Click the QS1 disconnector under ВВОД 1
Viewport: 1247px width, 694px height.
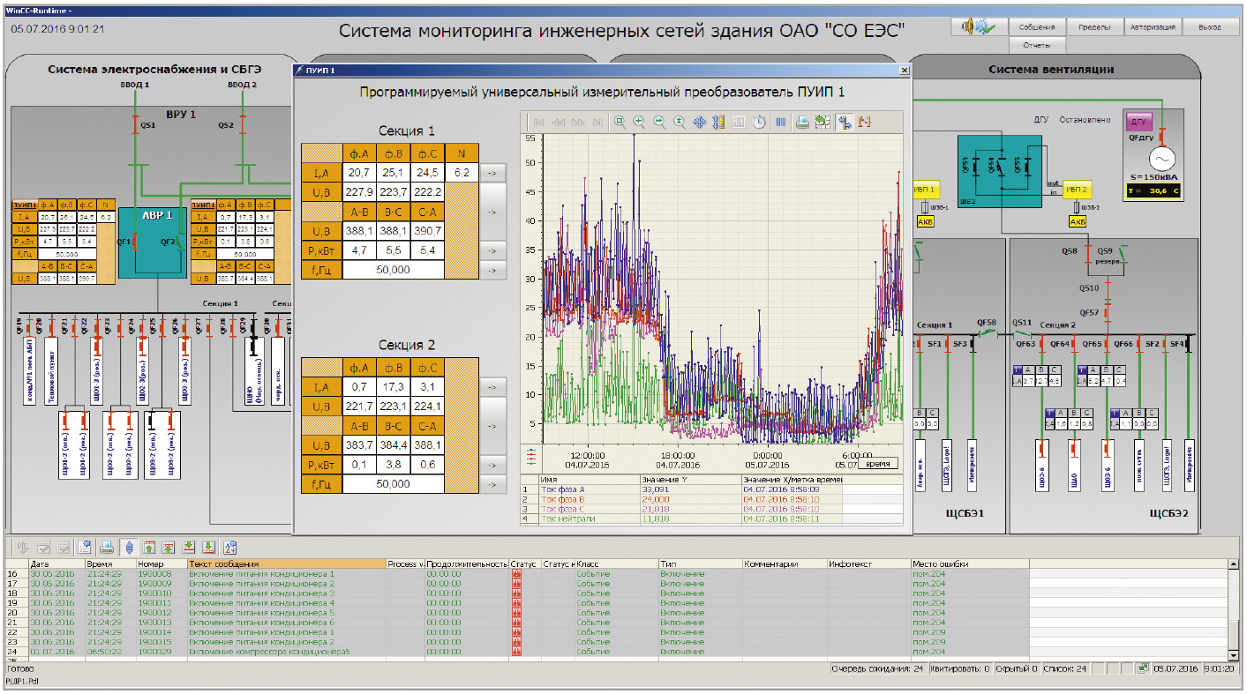tap(137, 125)
